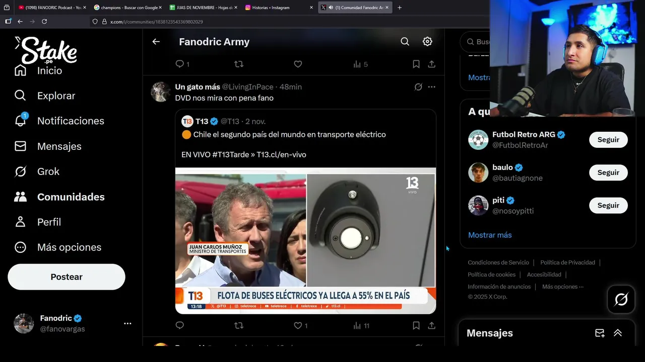Reply to DVD nos mira post
645x362 pixels.
pyautogui.click(x=180, y=325)
